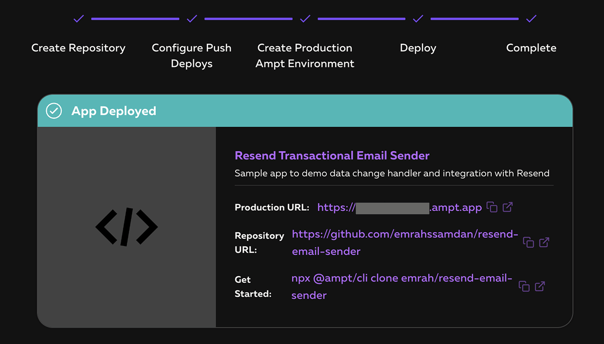The image size is (604, 344).
Task: Click the Production URL: label
Action: [272, 207]
